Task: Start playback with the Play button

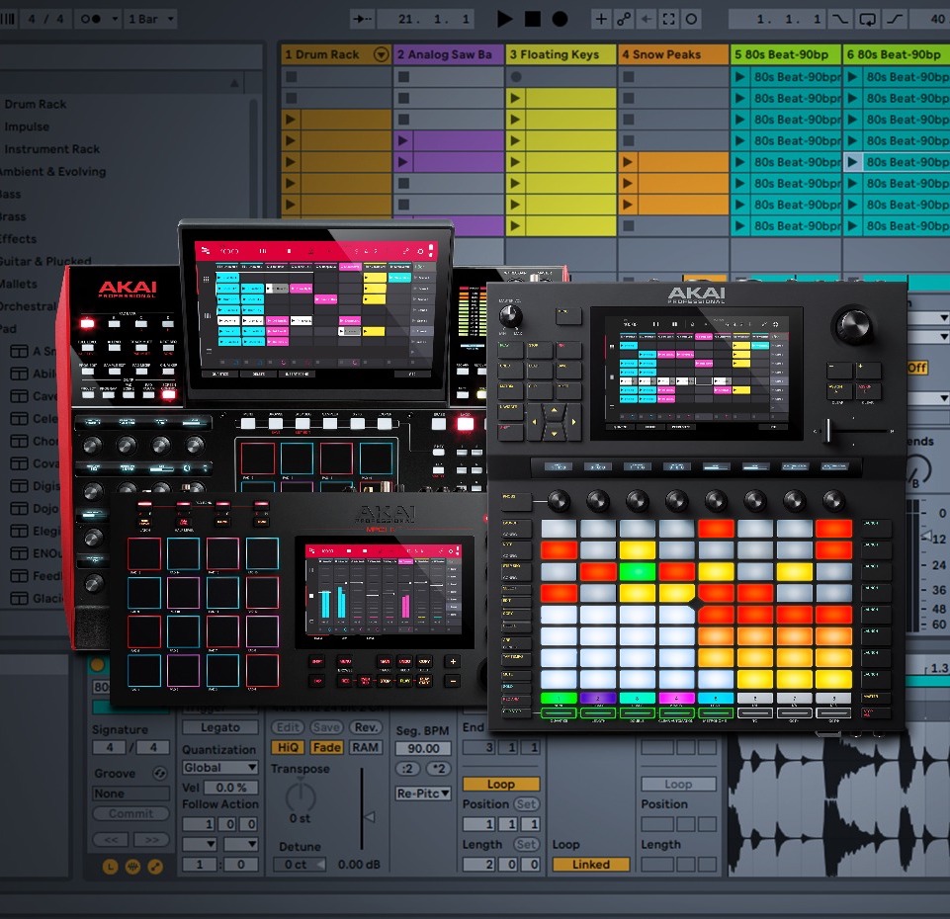Action: 504,19
